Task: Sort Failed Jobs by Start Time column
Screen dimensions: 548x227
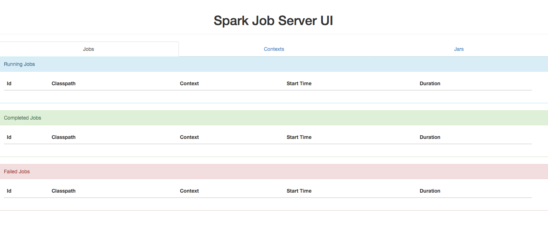Action: [299, 191]
